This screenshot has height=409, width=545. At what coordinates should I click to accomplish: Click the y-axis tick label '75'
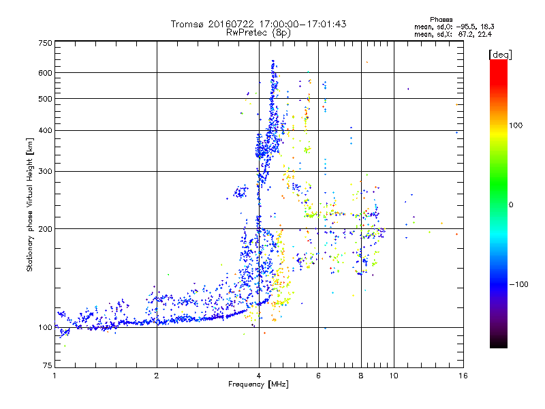[x=48, y=365]
